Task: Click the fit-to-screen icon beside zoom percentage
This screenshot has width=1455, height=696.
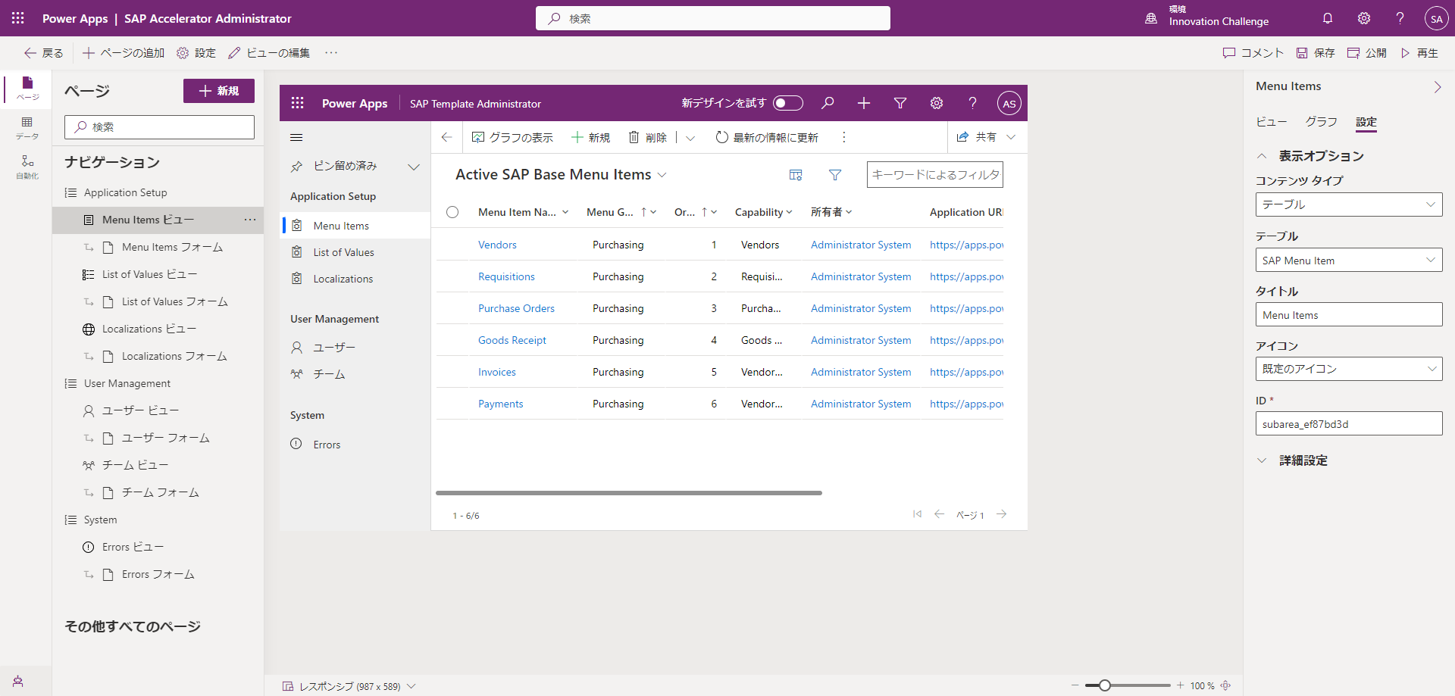Action: point(1225,685)
